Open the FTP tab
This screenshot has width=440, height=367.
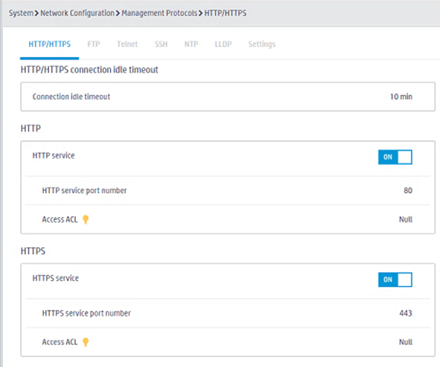(94, 45)
